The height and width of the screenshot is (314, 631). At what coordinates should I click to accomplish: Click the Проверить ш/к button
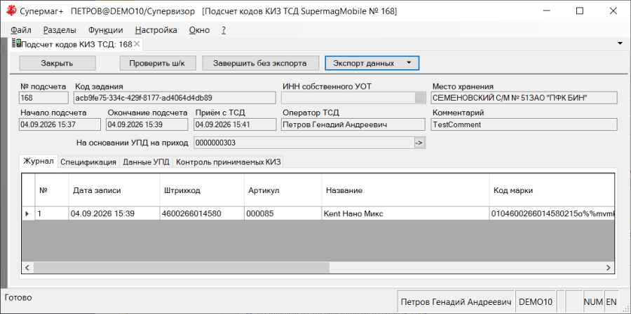click(x=157, y=63)
